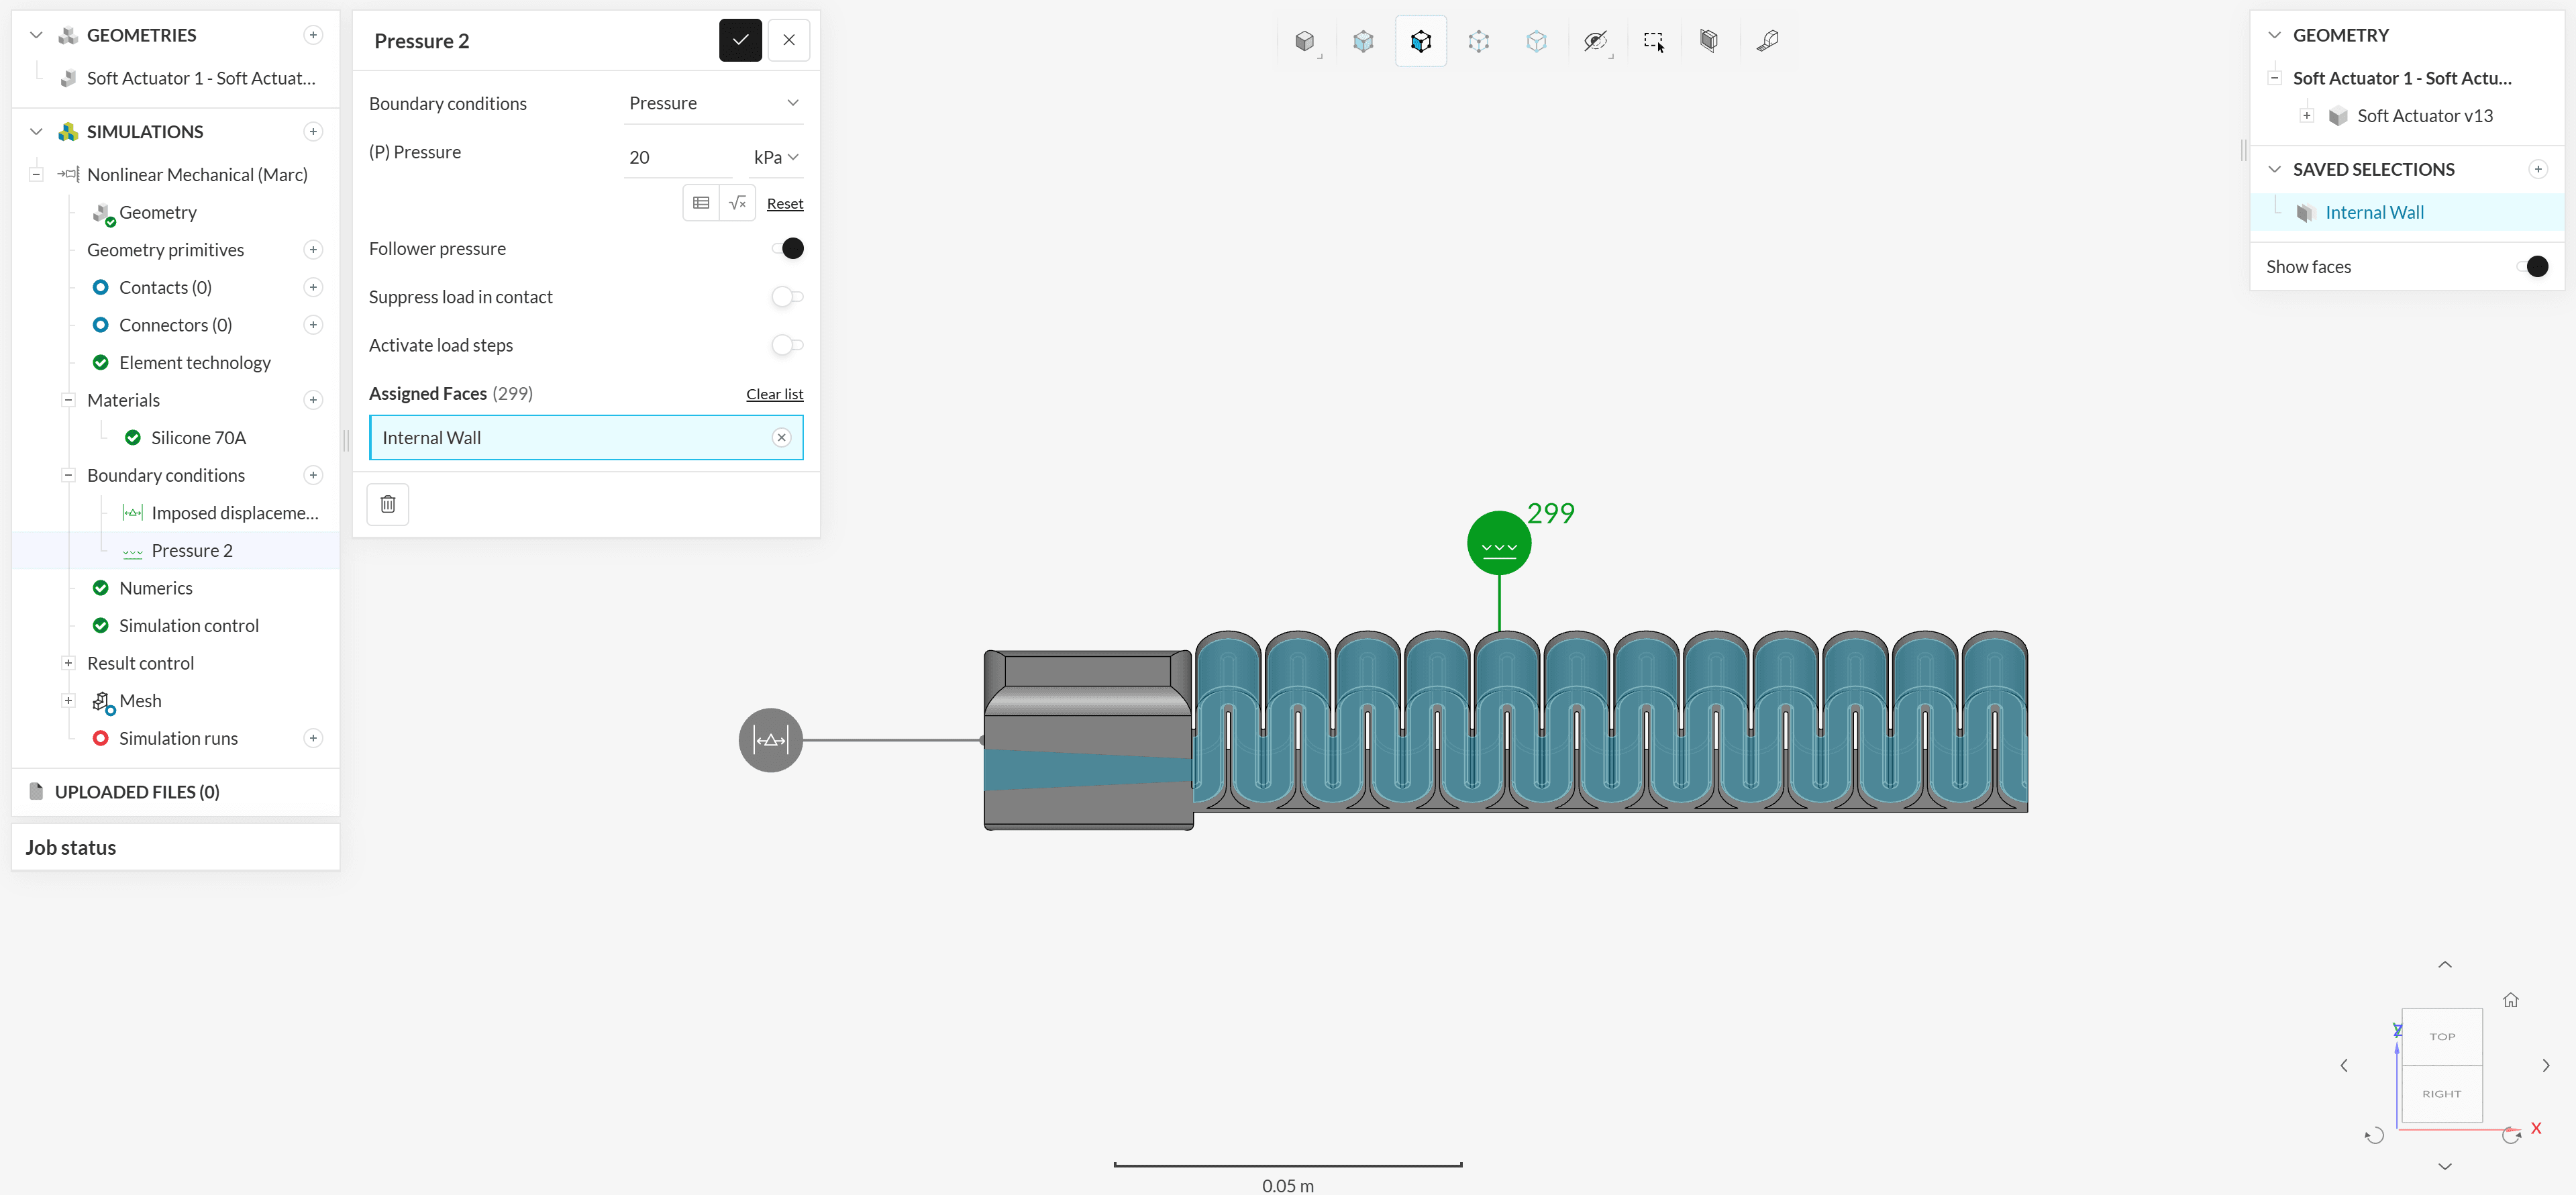This screenshot has width=2576, height=1195.
Task: Collapse the Boundary conditions tree node
Action: pyautogui.click(x=68, y=475)
